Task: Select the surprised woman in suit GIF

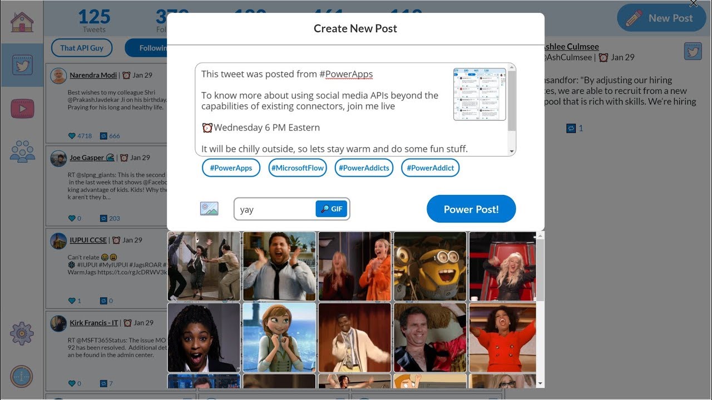Action: 204,337
